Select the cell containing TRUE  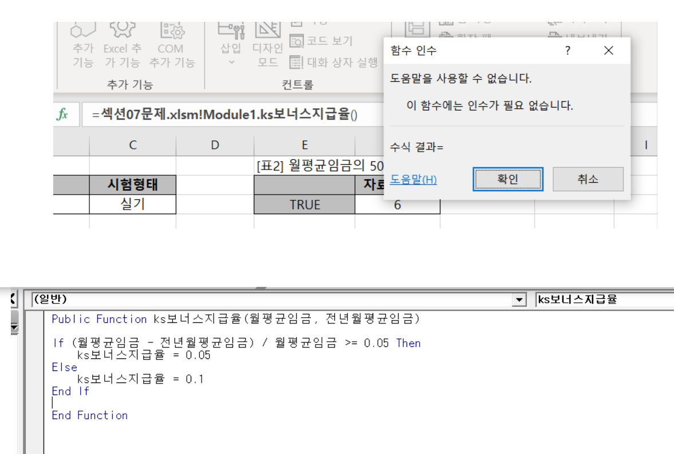tap(305, 204)
